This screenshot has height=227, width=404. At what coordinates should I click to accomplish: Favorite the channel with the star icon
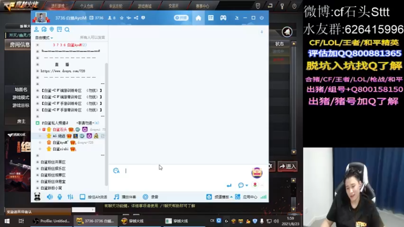pyautogui.click(x=122, y=18)
